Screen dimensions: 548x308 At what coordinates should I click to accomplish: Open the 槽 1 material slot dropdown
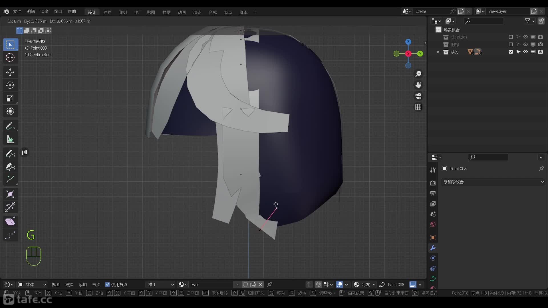(161, 285)
